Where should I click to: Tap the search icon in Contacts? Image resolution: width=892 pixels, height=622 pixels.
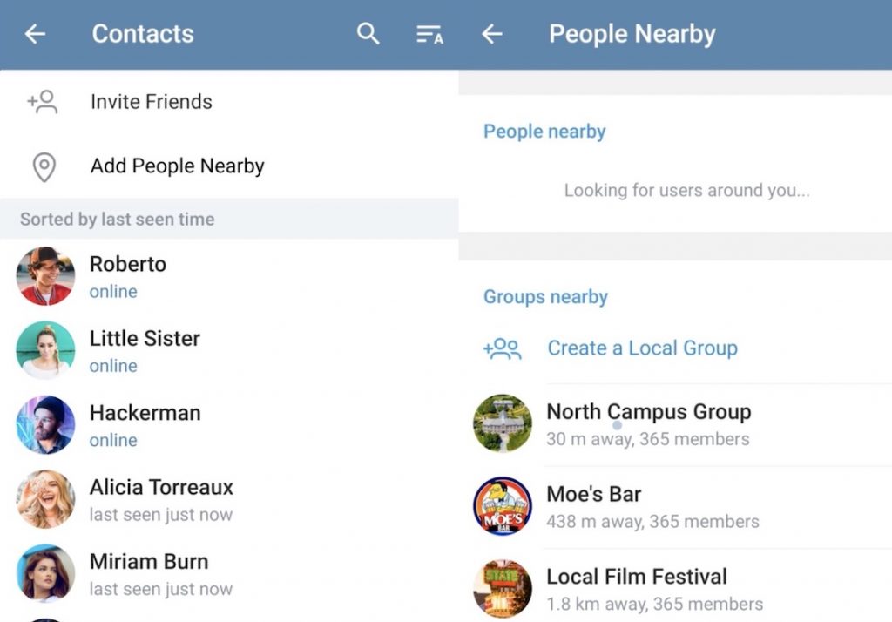(368, 34)
